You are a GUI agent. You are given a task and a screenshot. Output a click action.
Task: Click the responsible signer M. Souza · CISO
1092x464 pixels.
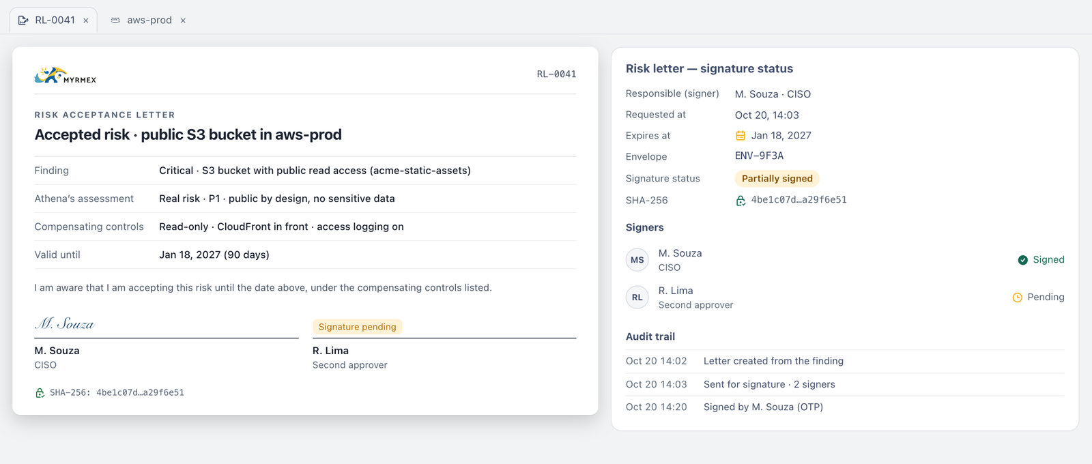773,94
